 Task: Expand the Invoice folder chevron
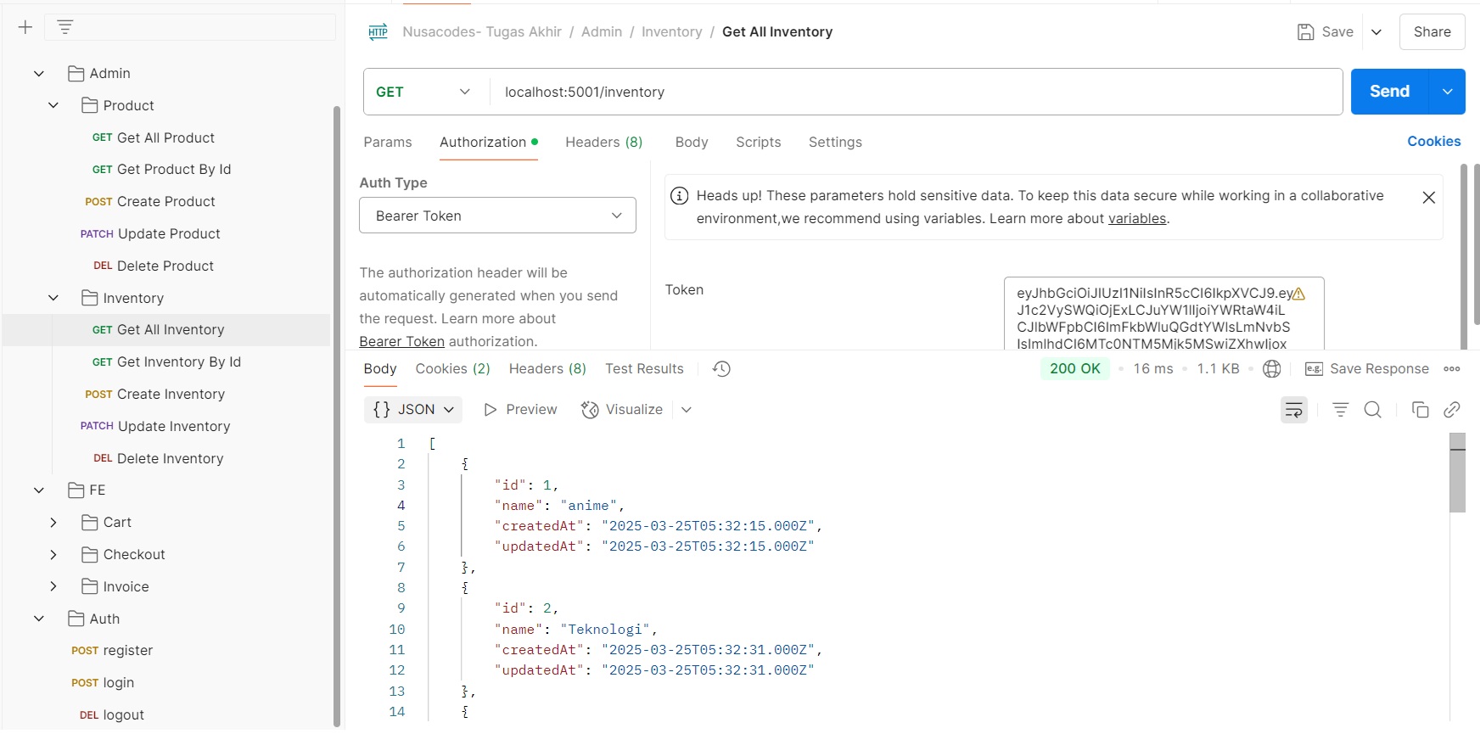[x=53, y=587]
